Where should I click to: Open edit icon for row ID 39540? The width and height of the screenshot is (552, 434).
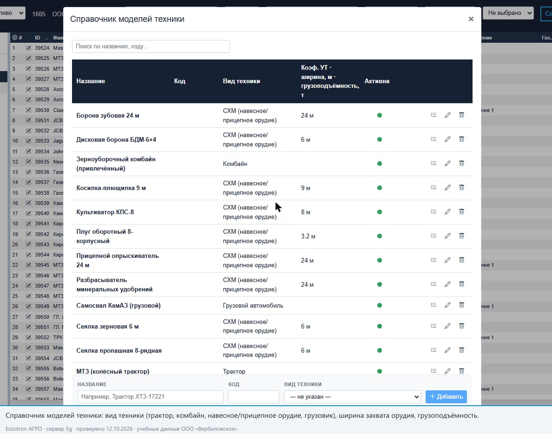[28, 213]
